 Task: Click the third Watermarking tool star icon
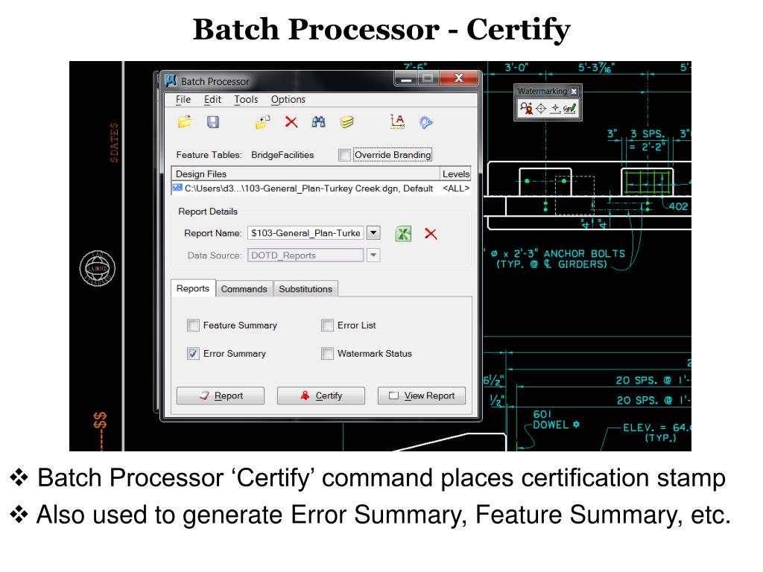point(554,109)
